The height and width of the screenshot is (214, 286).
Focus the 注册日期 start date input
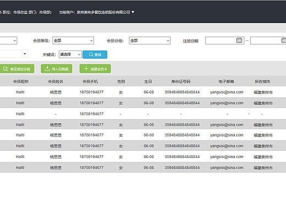[224, 41]
